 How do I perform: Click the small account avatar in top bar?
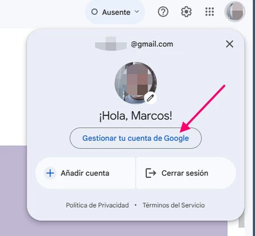(235, 12)
